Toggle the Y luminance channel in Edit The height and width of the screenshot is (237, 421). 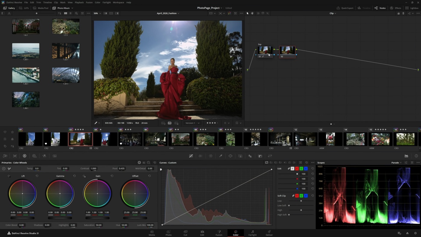[x=292, y=169]
